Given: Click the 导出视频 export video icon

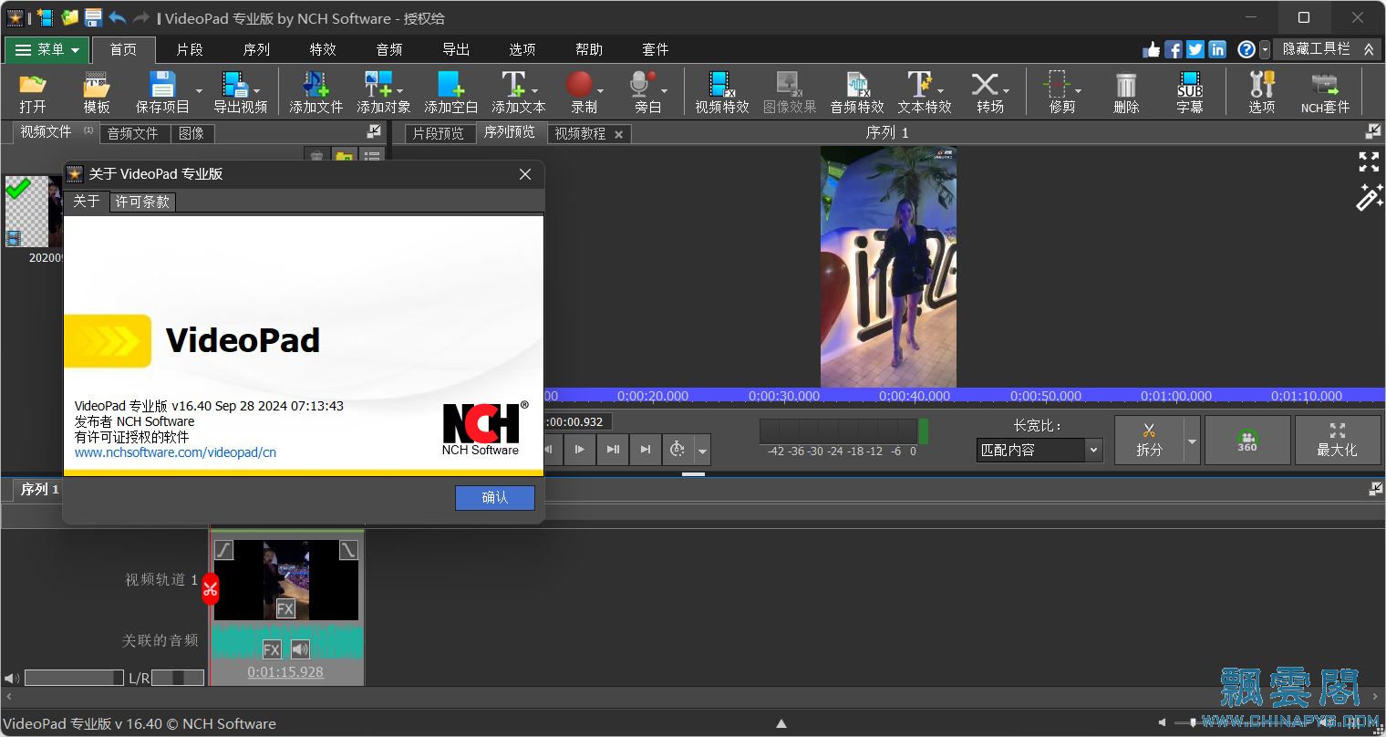Looking at the screenshot, I should pos(235,84).
